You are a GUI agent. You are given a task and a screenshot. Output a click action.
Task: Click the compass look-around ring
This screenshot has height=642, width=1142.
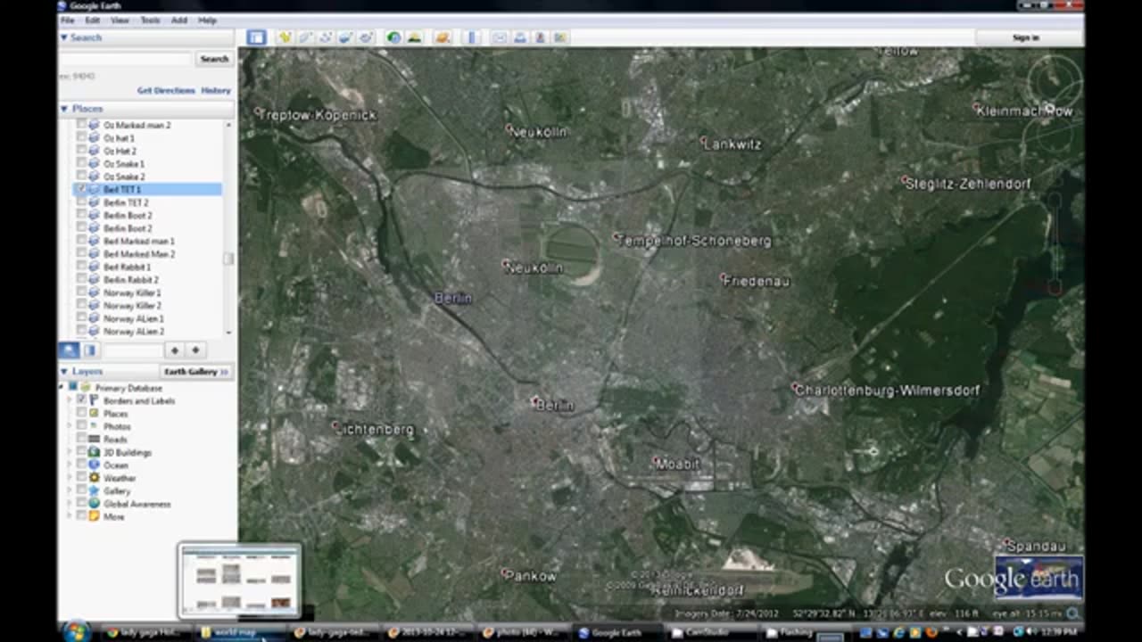pyautogui.click(x=1054, y=82)
